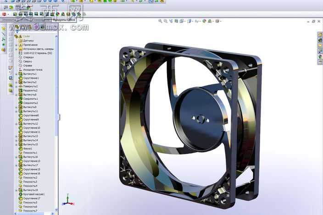Expand the Повернуть1 feature node
Viewport: 323px width, 215px height.
click(x=17, y=86)
